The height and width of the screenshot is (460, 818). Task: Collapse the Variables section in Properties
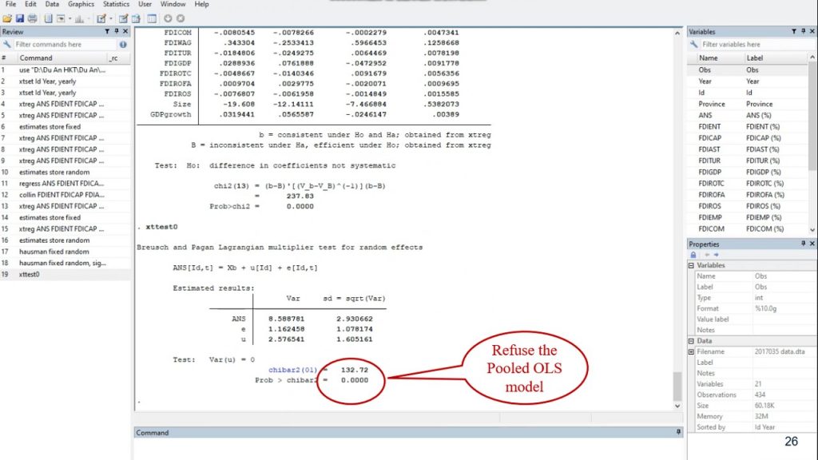pyautogui.click(x=692, y=264)
